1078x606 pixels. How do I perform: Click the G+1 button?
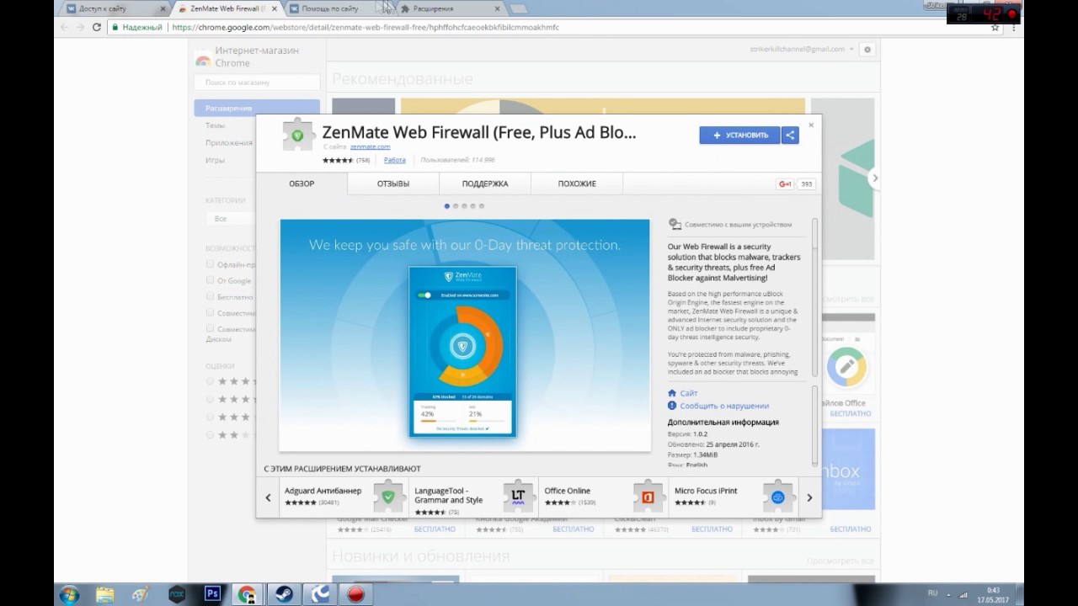pos(785,184)
